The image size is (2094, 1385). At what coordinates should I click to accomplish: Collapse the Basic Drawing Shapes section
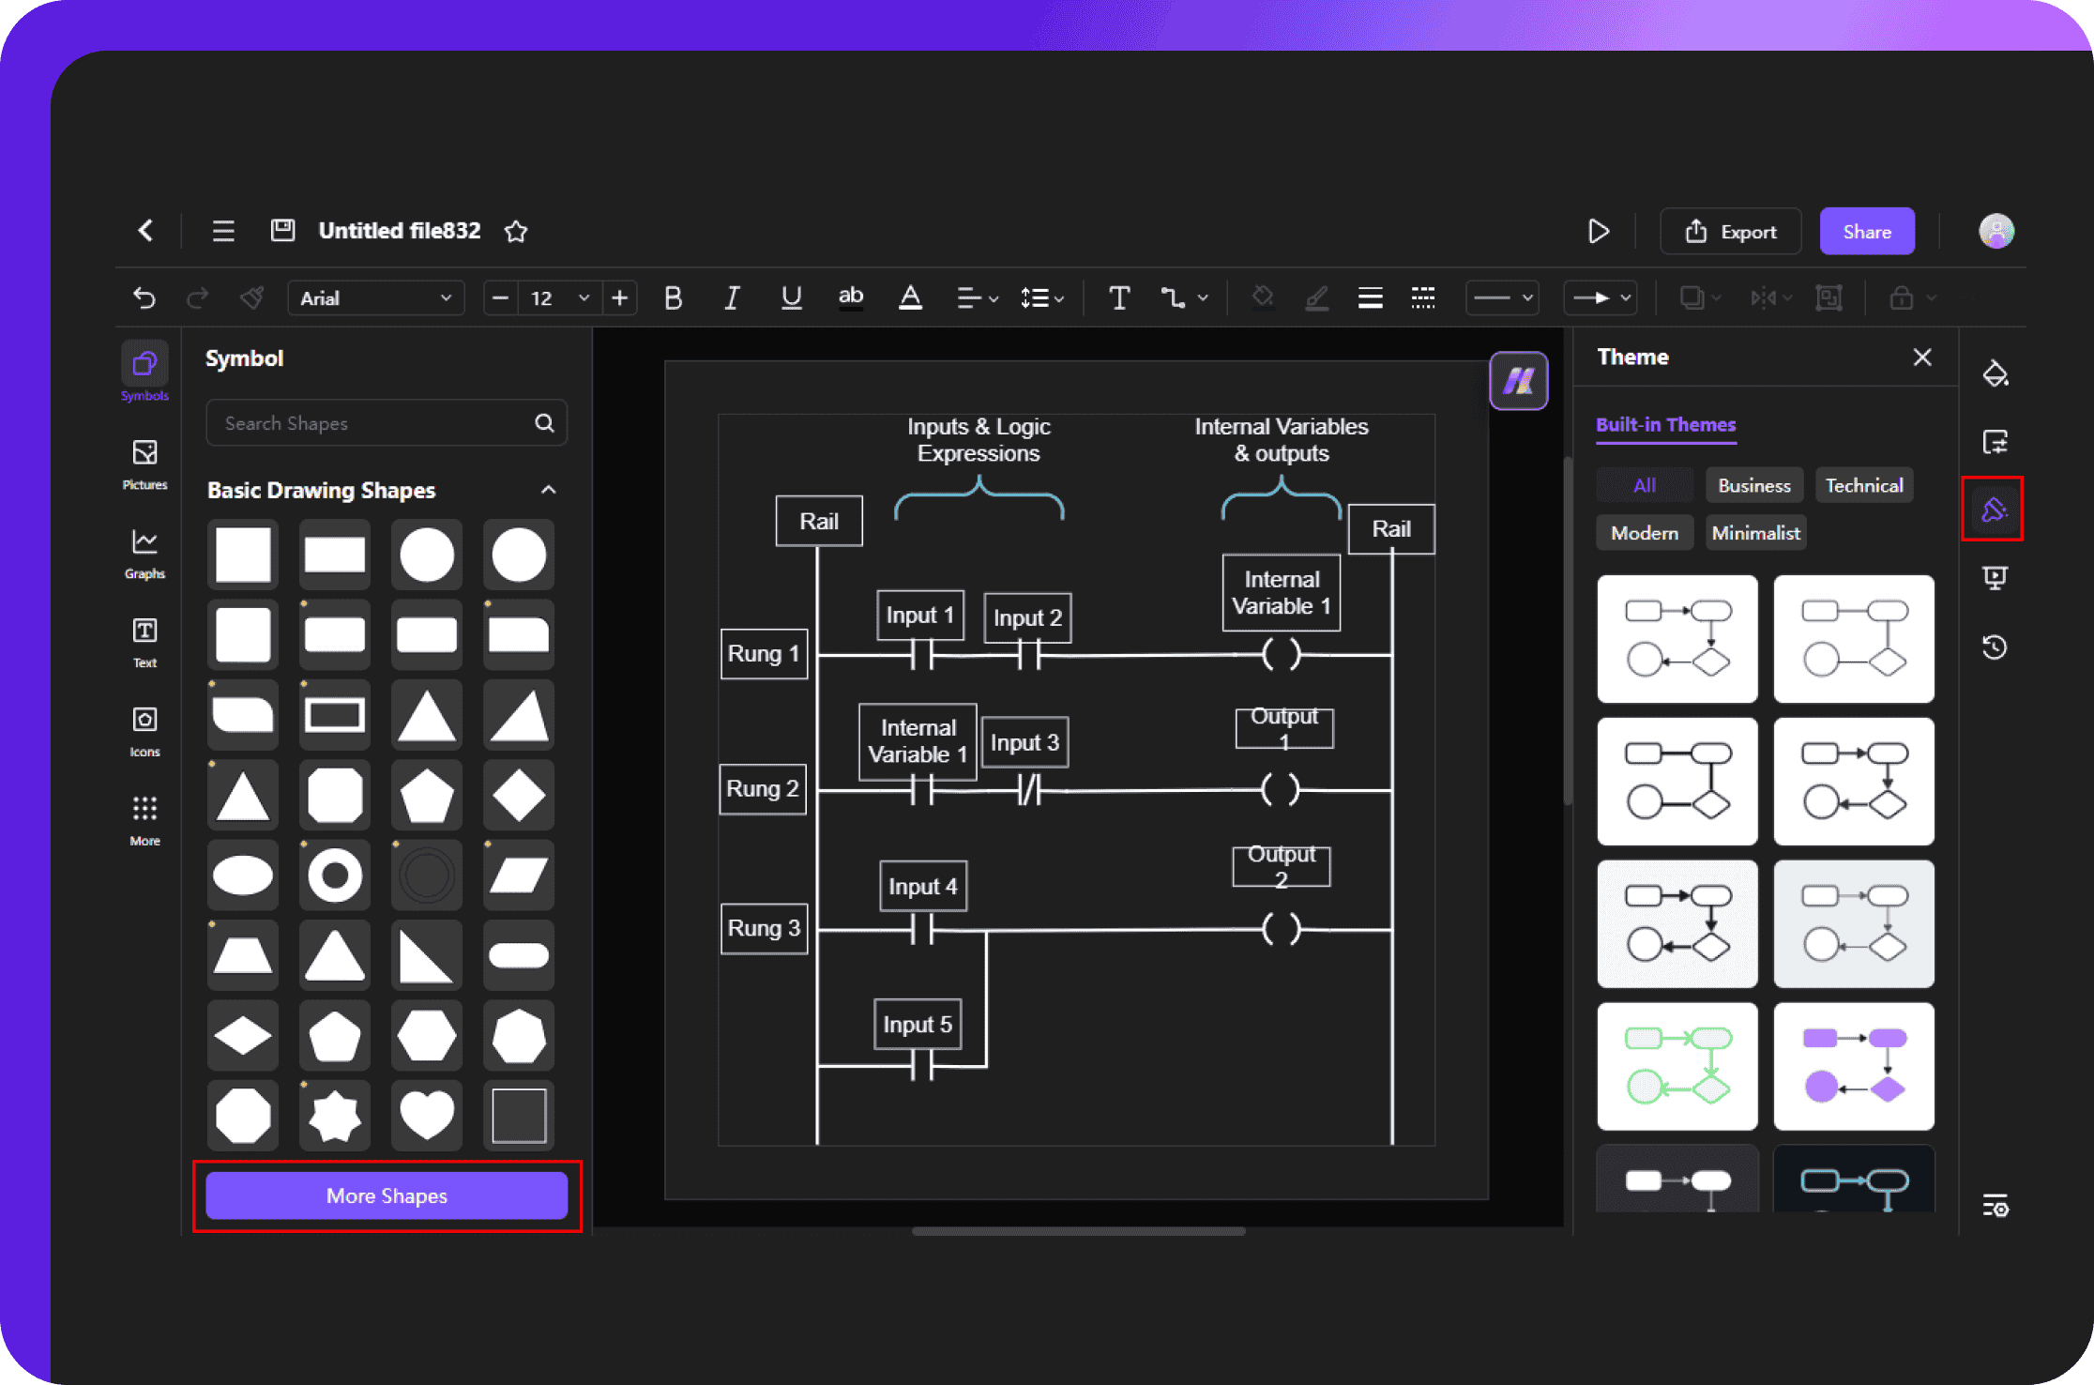(549, 490)
